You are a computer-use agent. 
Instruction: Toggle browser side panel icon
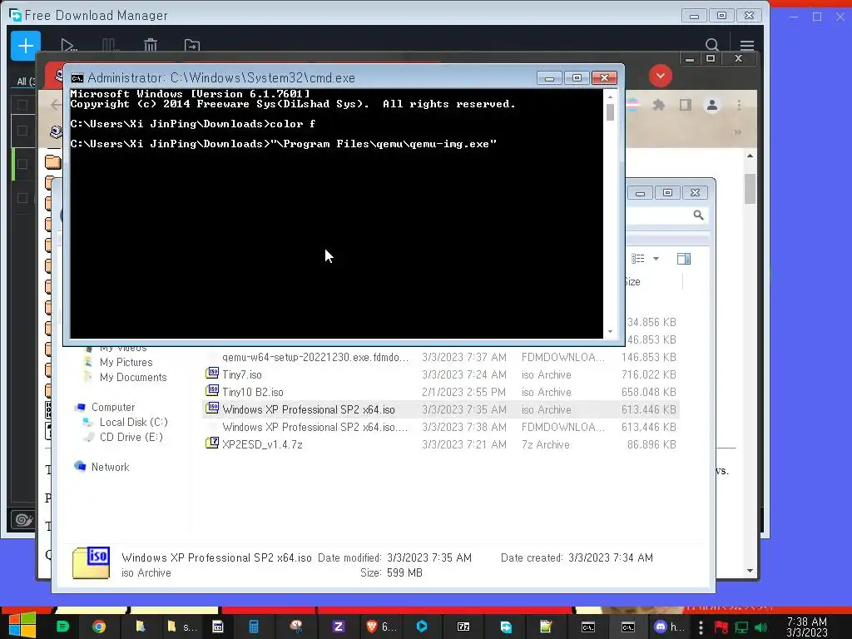point(686,105)
